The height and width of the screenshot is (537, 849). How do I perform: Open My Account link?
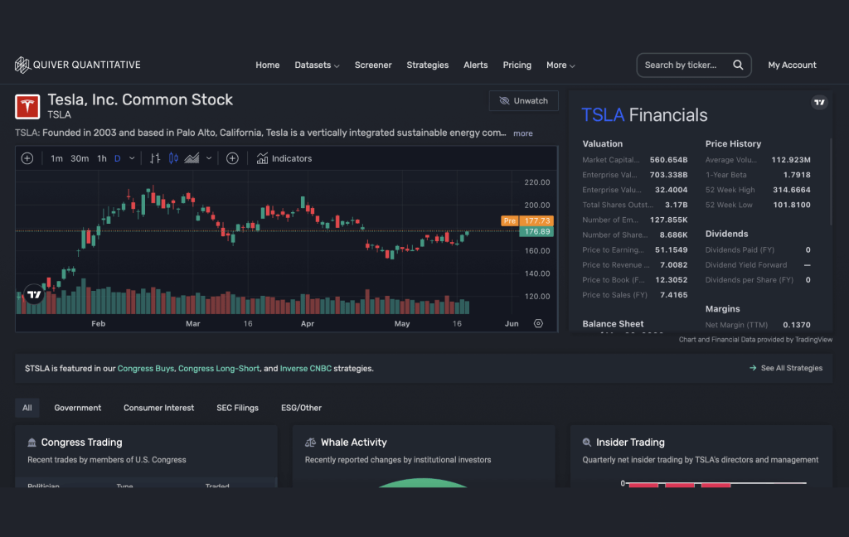pyautogui.click(x=792, y=65)
